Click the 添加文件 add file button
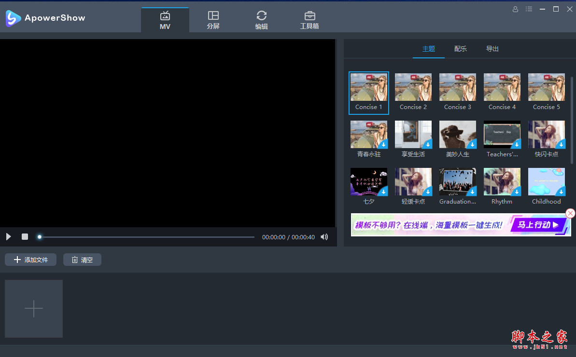The width and height of the screenshot is (576, 357). (x=31, y=260)
